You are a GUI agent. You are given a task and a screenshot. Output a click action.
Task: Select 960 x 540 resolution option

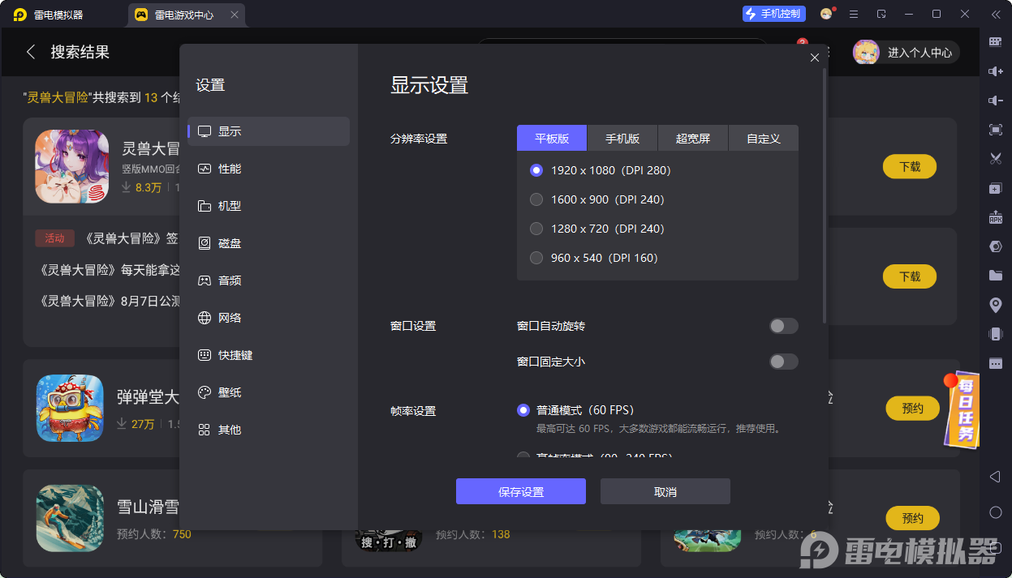[x=536, y=258]
